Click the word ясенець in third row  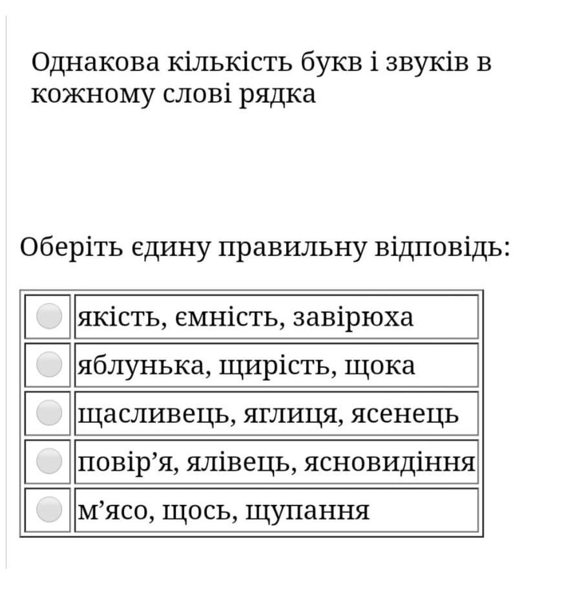[404, 415]
